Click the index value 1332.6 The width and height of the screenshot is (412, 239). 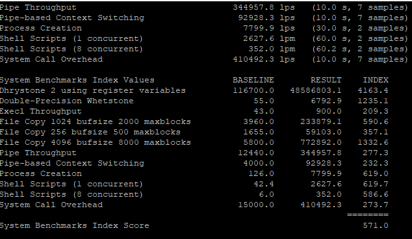[373, 143]
